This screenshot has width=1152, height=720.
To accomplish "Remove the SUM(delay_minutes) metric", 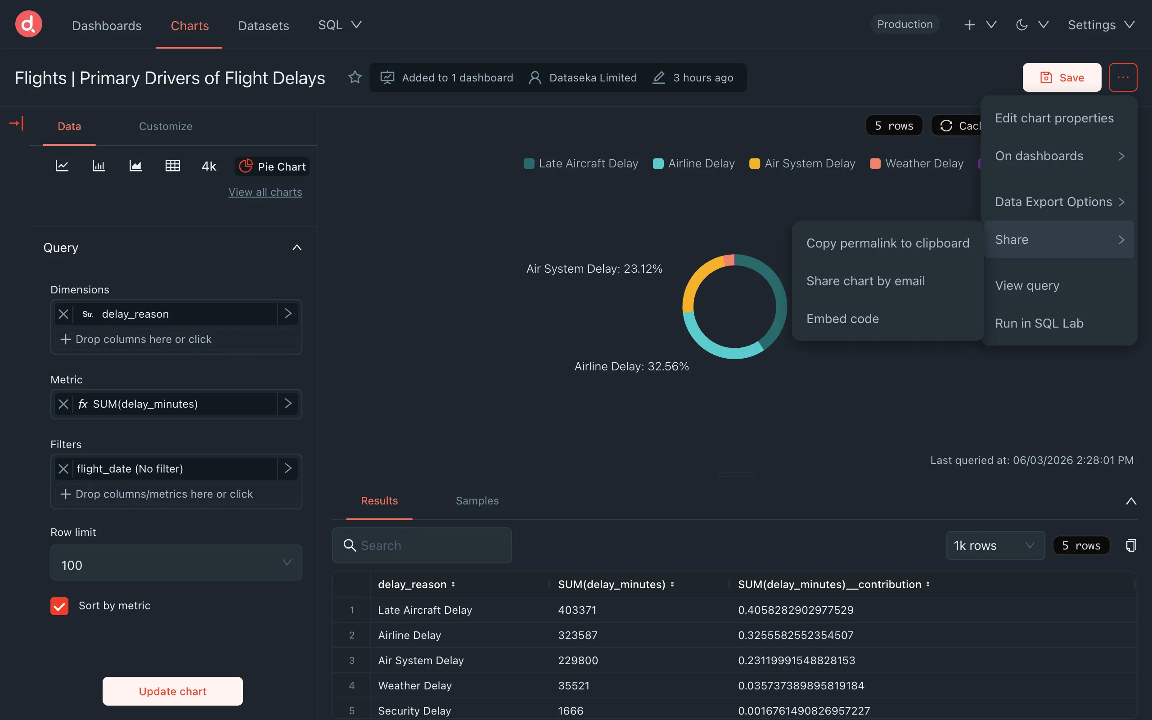I will click(x=63, y=404).
